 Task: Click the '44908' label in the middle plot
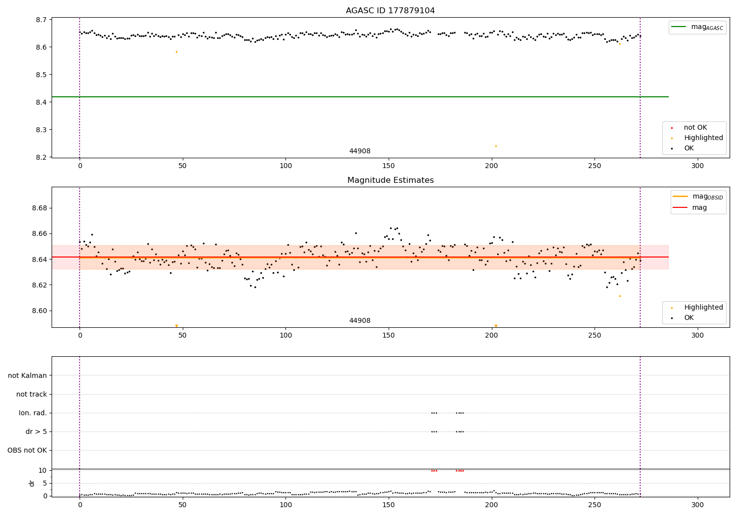pyautogui.click(x=360, y=321)
